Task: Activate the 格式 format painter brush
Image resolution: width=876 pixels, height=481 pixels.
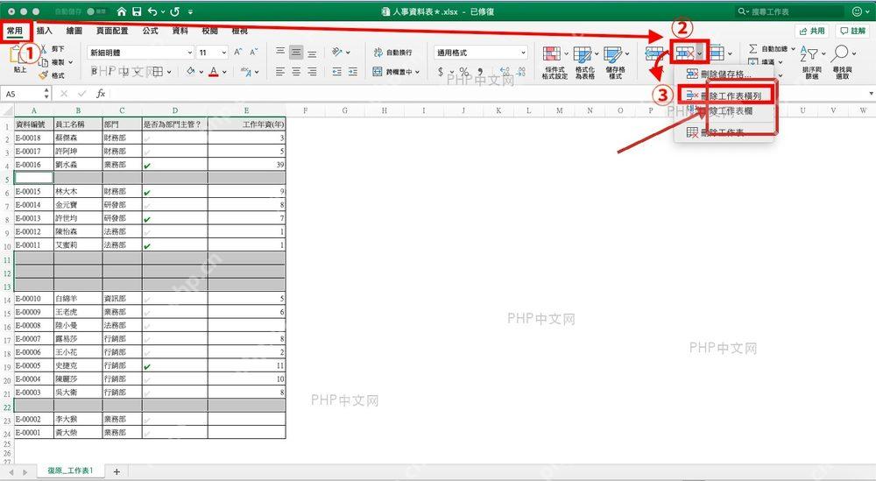Action: (52, 74)
